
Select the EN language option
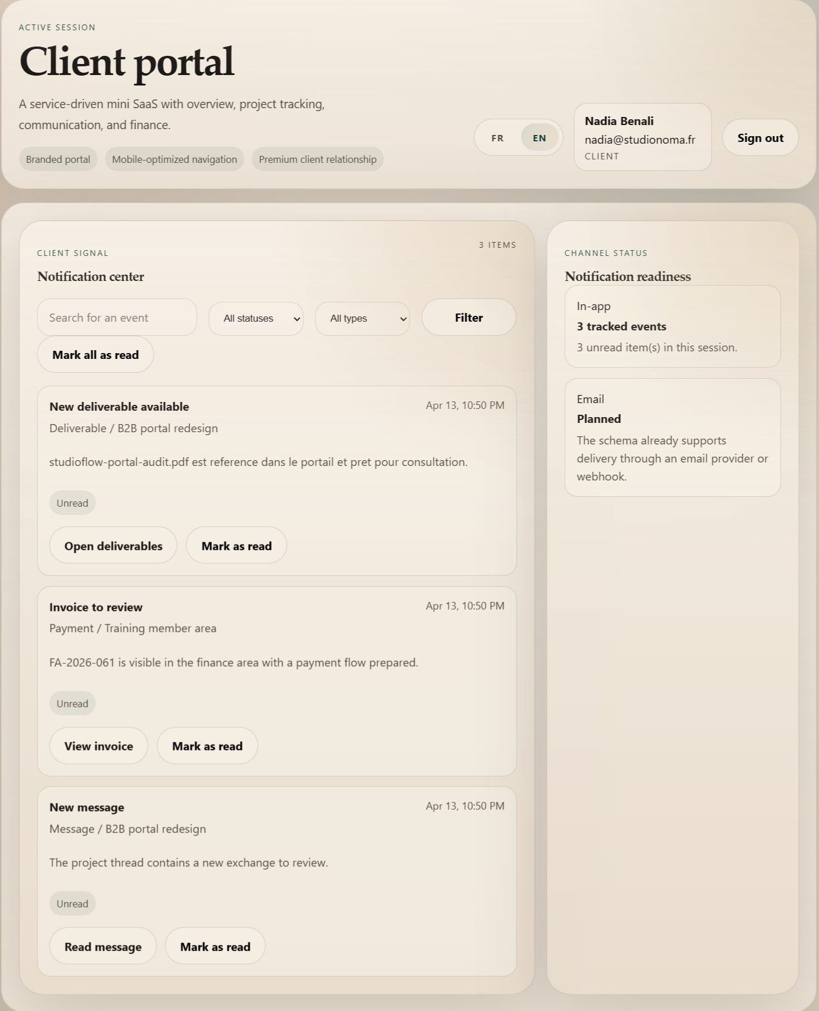point(540,138)
